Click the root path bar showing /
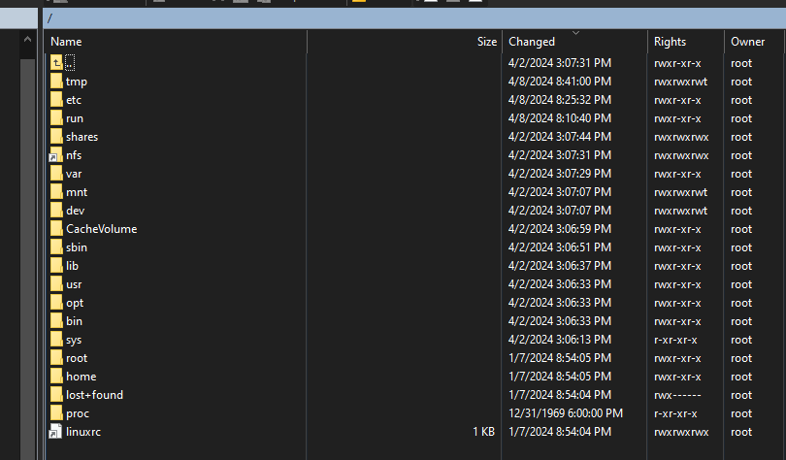The width and height of the screenshot is (786, 460). pyautogui.click(x=414, y=19)
